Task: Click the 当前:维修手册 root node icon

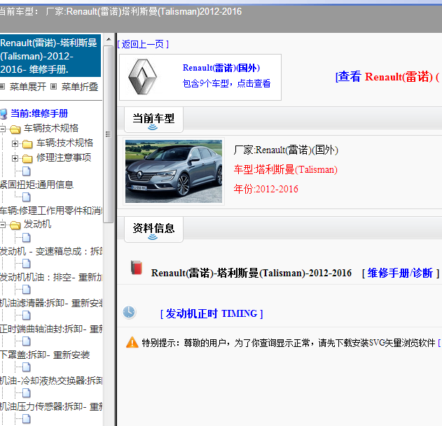Action: pyautogui.click(x=4, y=113)
